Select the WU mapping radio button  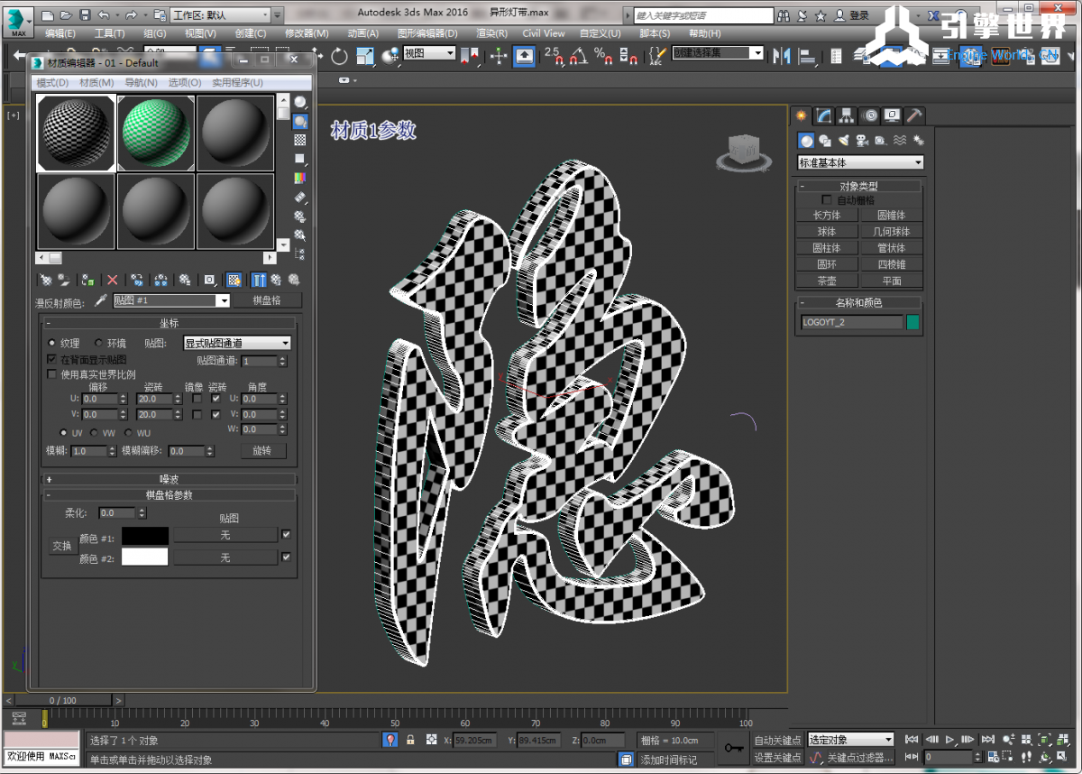pos(128,433)
